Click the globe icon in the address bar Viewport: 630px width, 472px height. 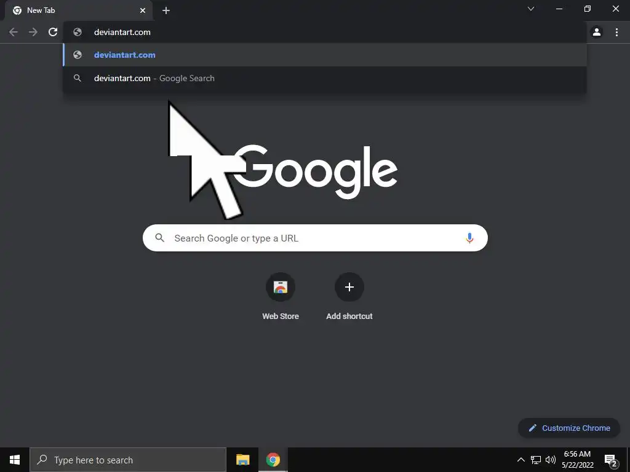pyautogui.click(x=78, y=32)
